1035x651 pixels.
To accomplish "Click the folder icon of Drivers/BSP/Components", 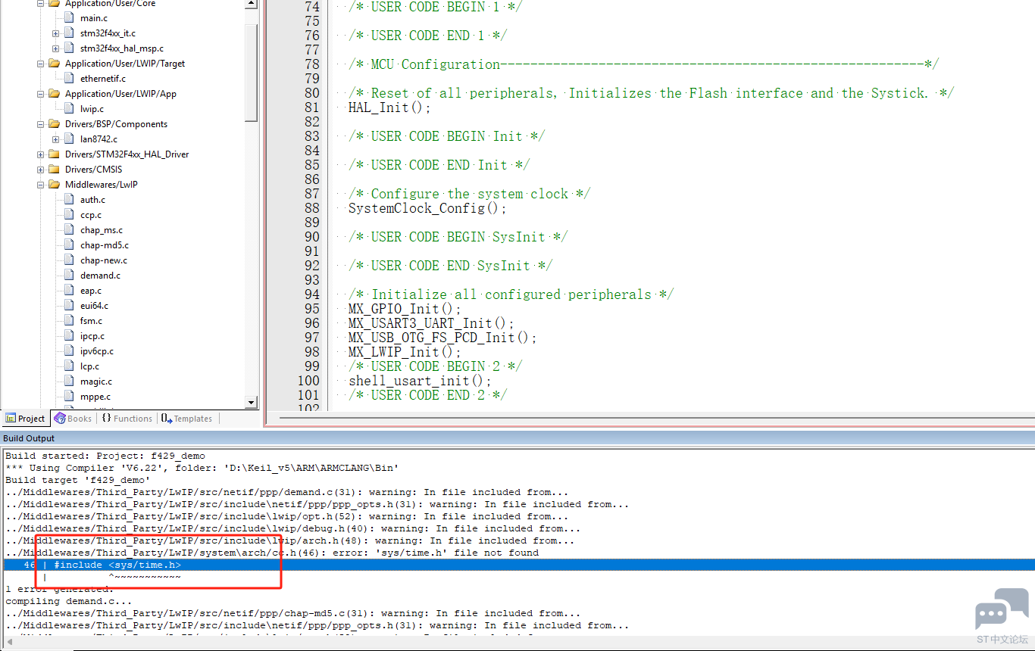I will pos(55,124).
